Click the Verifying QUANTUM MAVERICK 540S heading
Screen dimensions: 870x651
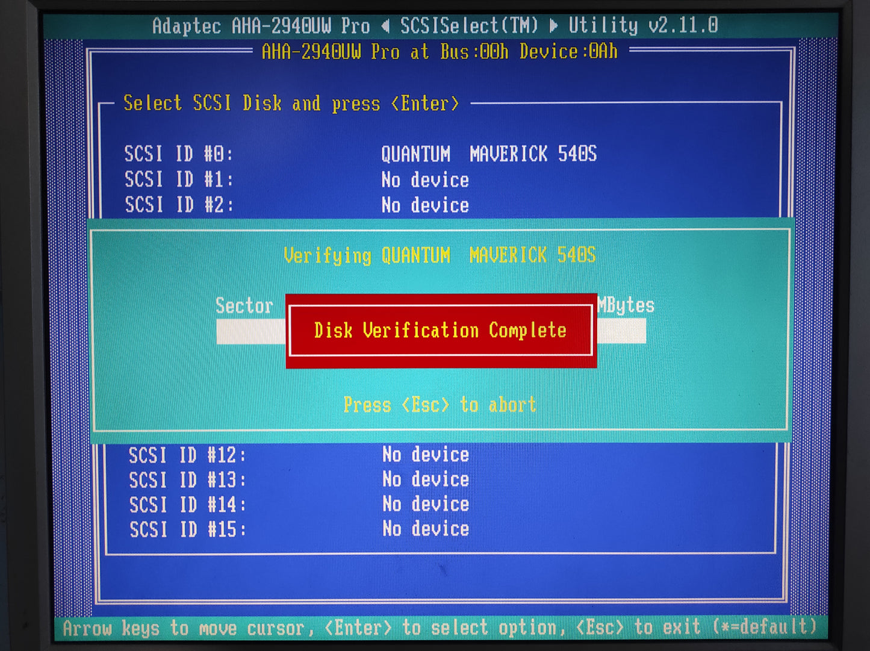(439, 255)
